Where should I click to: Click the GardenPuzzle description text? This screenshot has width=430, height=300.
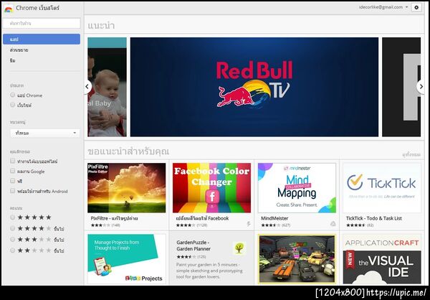(x=209, y=271)
